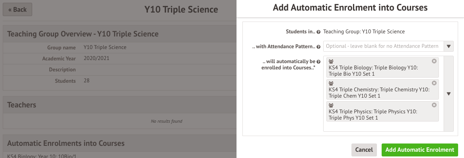Click the help icon beside 'Students in..'
This screenshot has width=464, height=158.
318,32
